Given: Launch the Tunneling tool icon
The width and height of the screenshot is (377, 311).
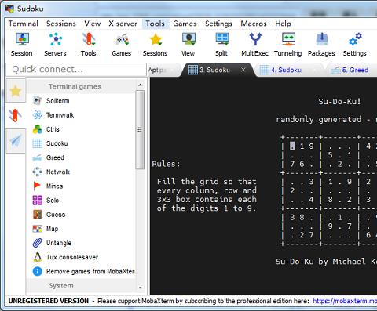Looking at the screenshot, I should pyautogui.click(x=288, y=45).
